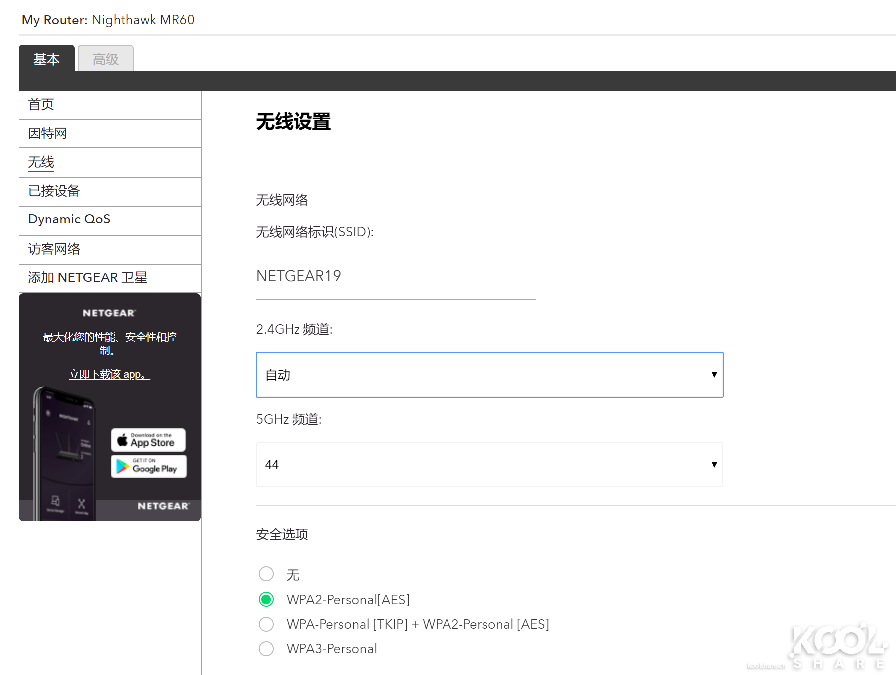The width and height of the screenshot is (896, 675).
Task: Edit the SSID field NETGEAR19
Action: pyautogui.click(x=396, y=277)
